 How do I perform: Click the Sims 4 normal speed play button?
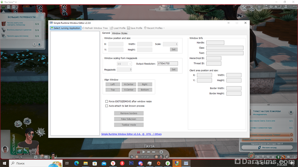(x=144, y=152)
